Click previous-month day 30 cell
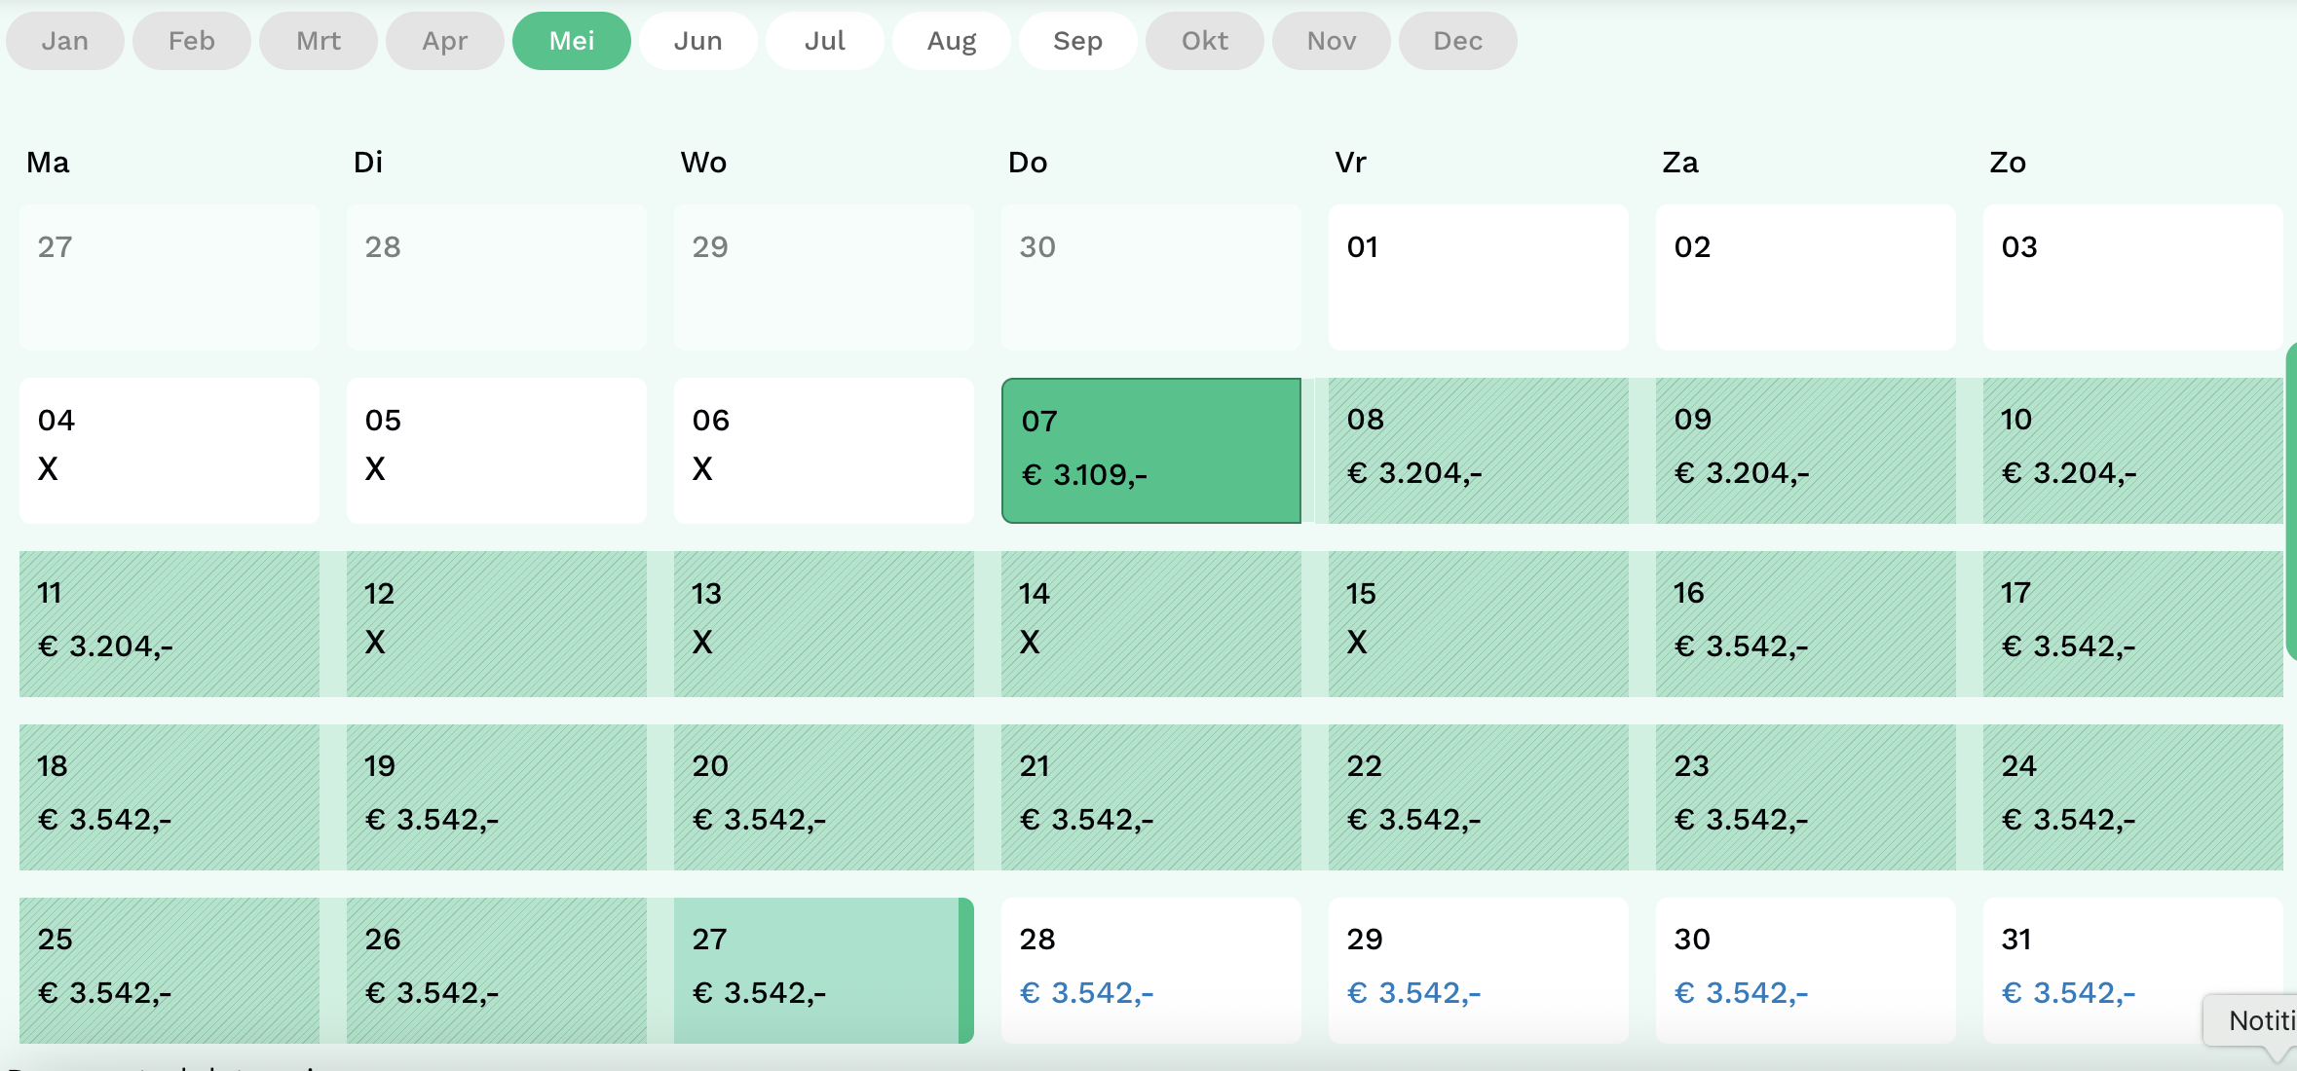 (1150, 277)
